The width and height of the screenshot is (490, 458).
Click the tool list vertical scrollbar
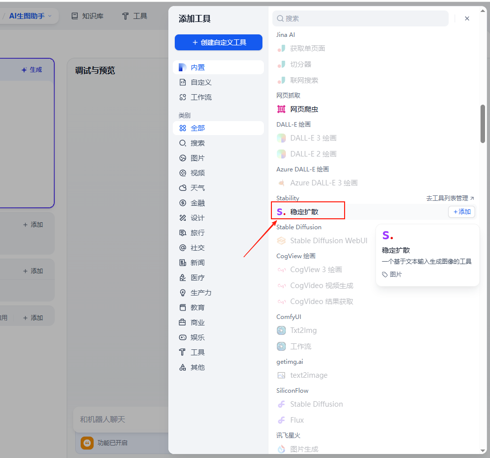pyautogui.click(x=483, y=124)
